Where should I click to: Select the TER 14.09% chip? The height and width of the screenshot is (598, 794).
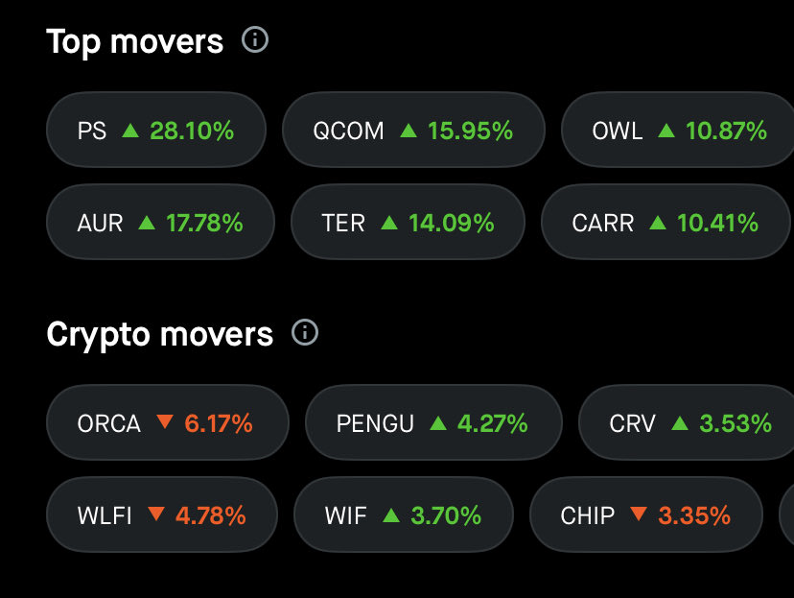(x=408, y=222)
